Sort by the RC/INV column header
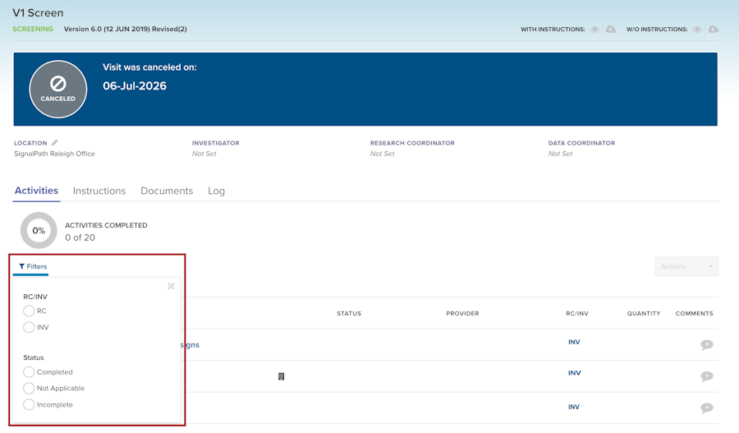This screenshot has height=433, width=739. pyautogui.click(x=577, y=313)
